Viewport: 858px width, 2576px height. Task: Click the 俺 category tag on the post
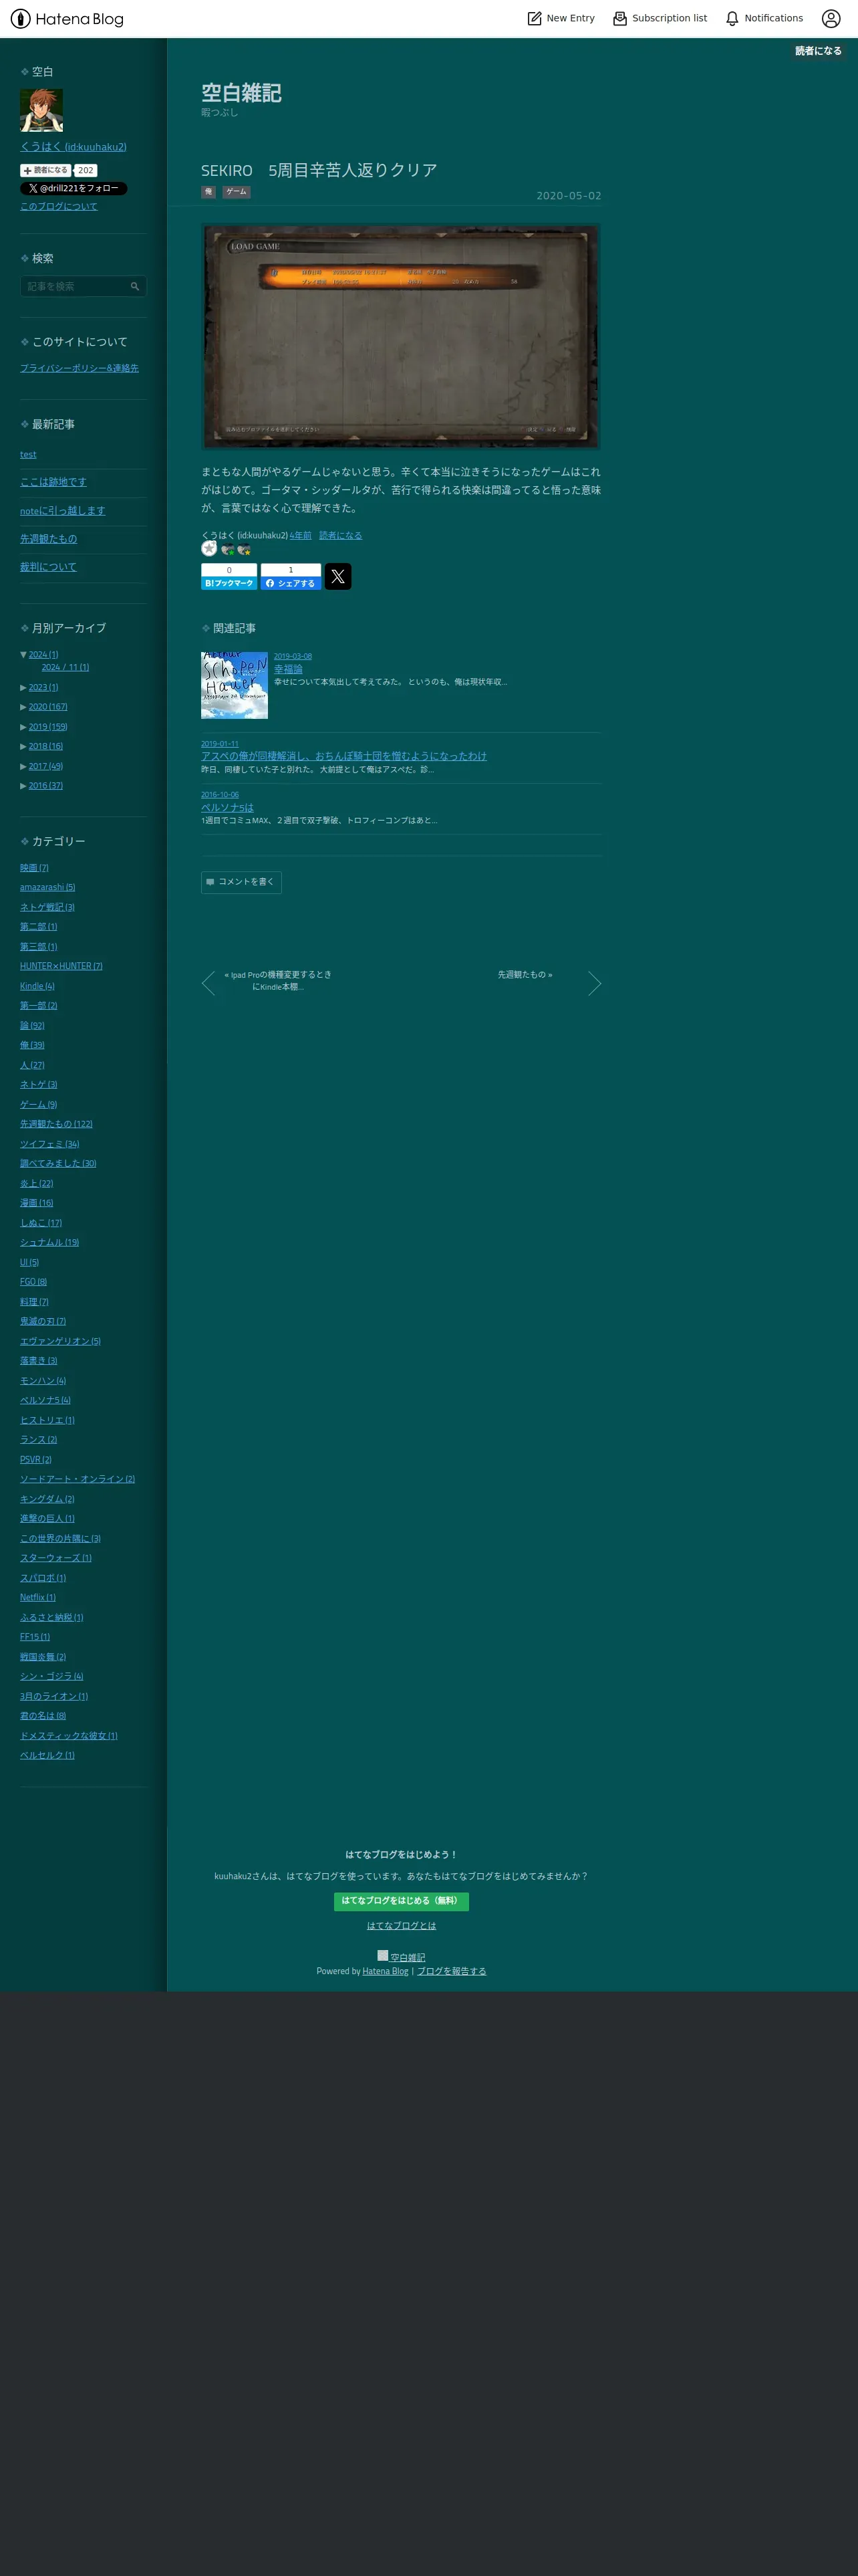point(208,192)
